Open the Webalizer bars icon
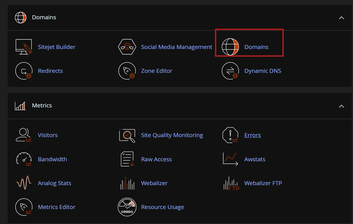This screenshot has width=353, height=224. [127, 183]
